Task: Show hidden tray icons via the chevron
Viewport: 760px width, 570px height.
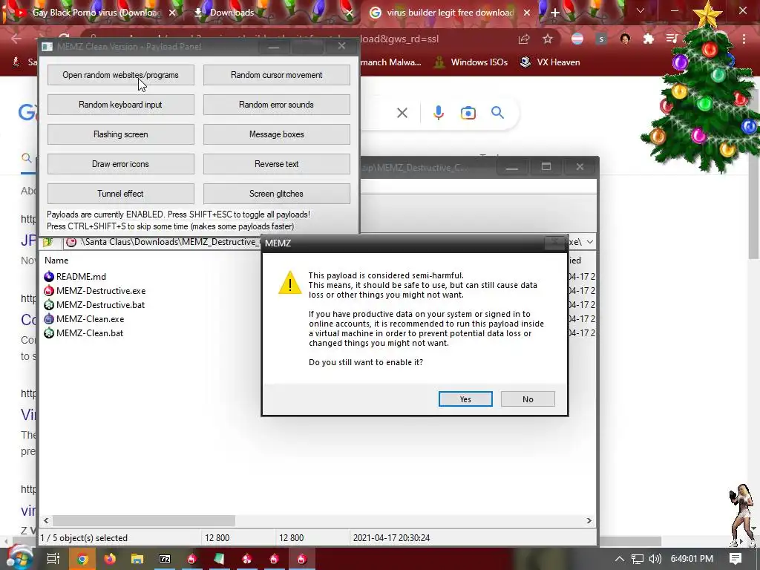Action: pos(620,559)
